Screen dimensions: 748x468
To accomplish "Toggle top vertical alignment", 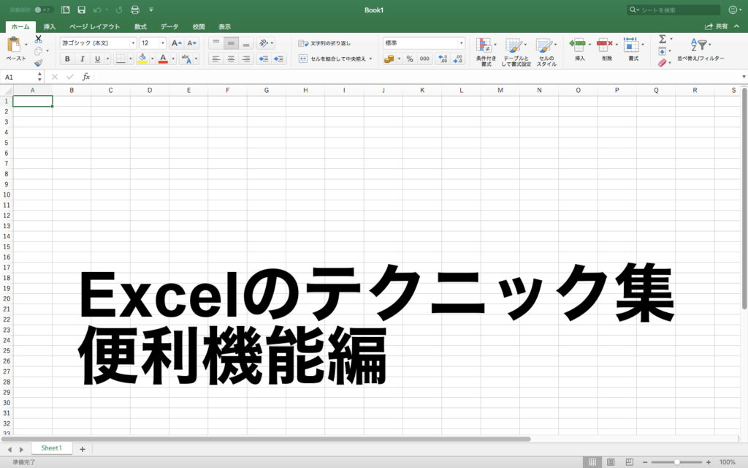I will click(x=216, y=43).
